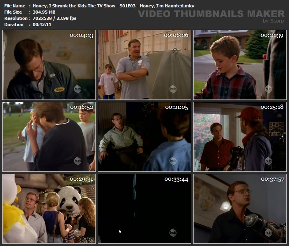This screenshot has width=289, height=246.
Task: Click the 00:04:13 timestamp text
Action: coord(81,35)
